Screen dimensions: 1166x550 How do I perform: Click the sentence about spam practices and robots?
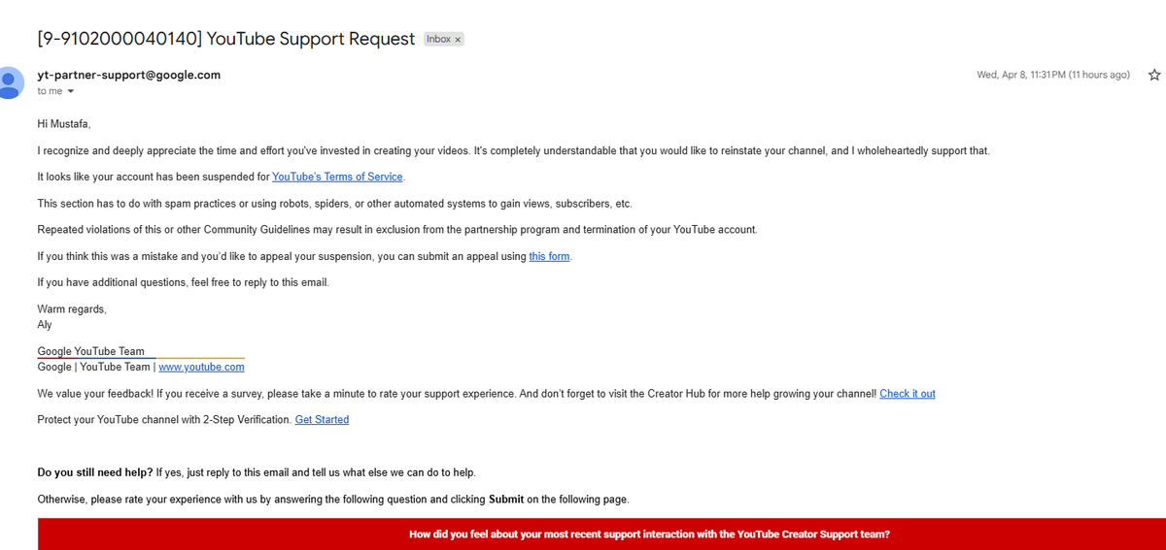coord(334,204)
